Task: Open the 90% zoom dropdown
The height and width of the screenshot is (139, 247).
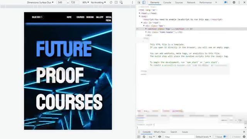Action: (86, 3)
